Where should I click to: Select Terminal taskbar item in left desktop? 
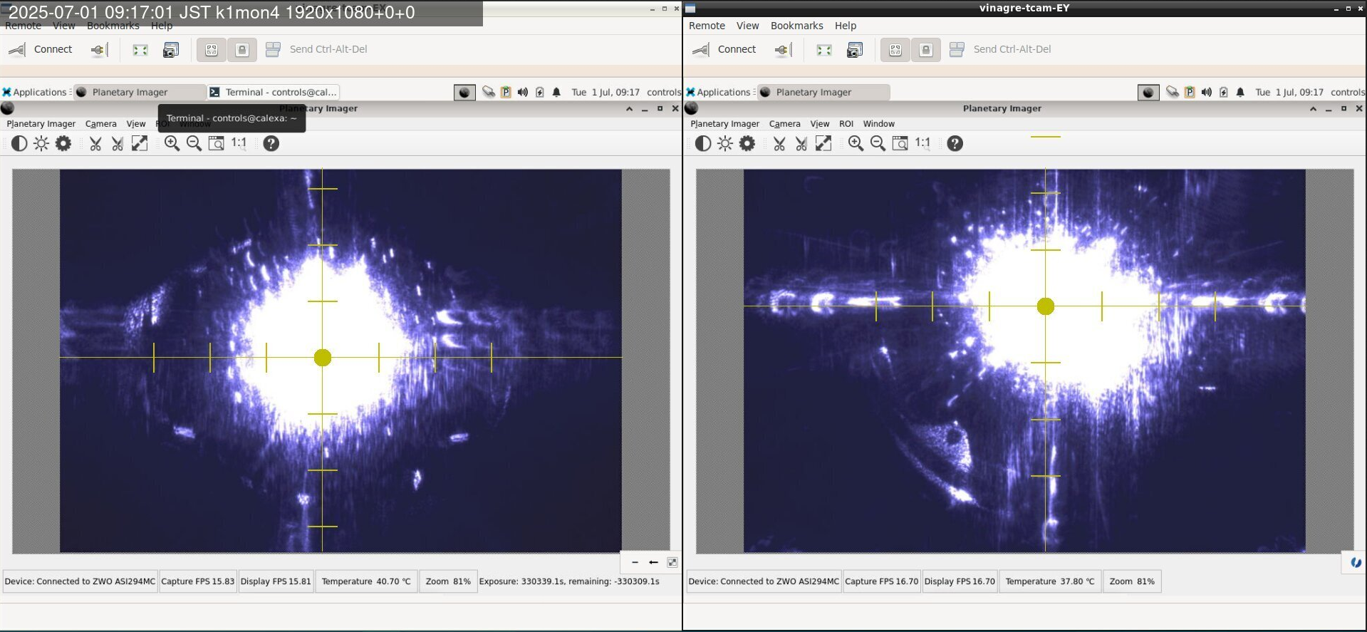tap(273, 92)
